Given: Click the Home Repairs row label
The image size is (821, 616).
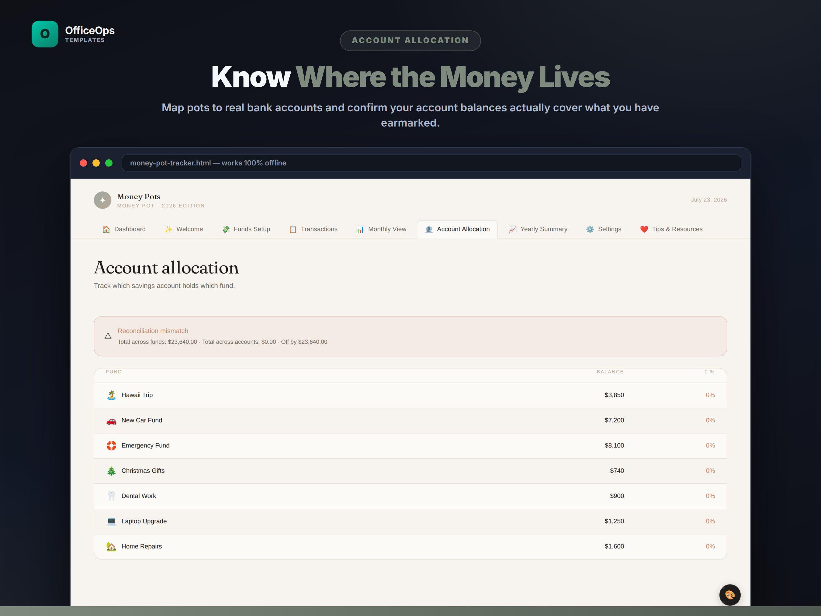Looking at the screenshot, I should pyautogui.click(x=141, y=547).
